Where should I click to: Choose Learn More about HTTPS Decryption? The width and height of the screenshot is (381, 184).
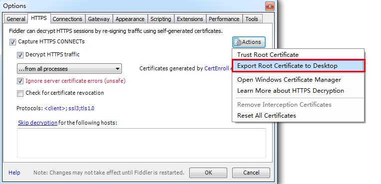pos(298,91)
